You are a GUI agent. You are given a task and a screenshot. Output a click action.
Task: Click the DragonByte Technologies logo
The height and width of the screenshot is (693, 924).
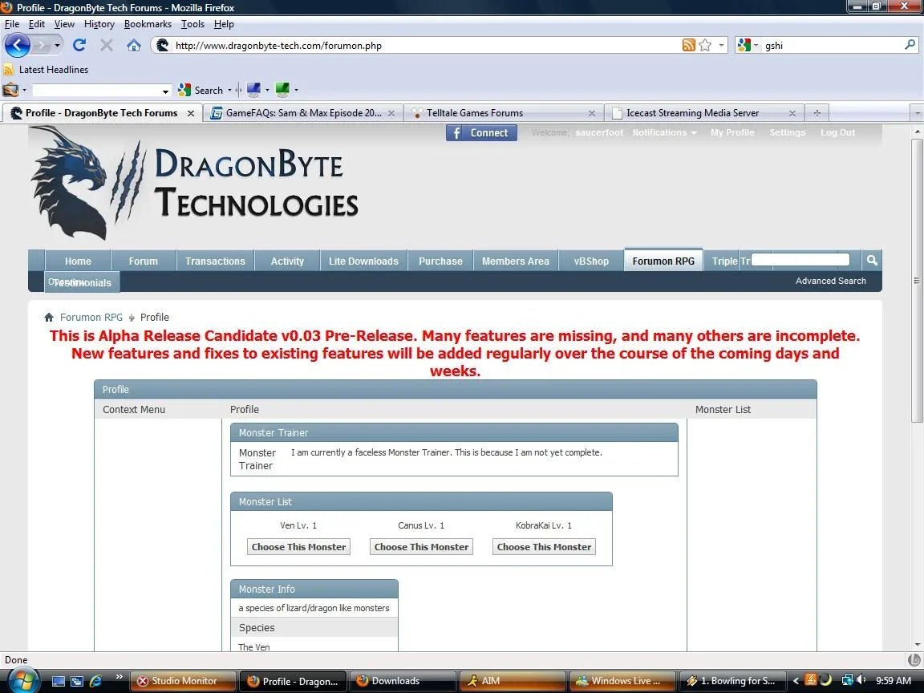[x=194, y=184]
